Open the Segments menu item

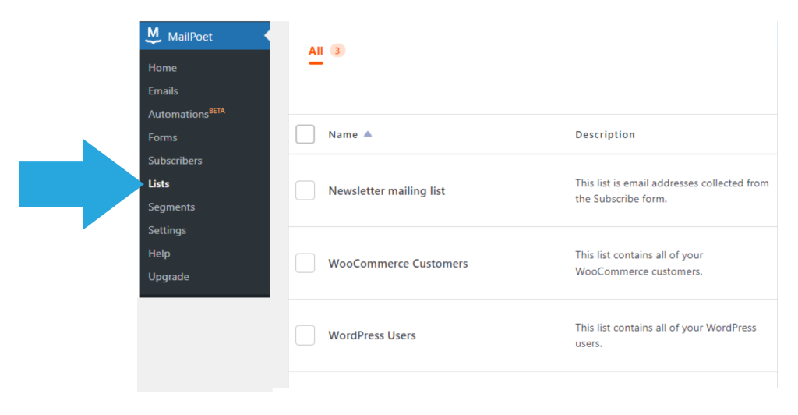(x=171, y=207)
